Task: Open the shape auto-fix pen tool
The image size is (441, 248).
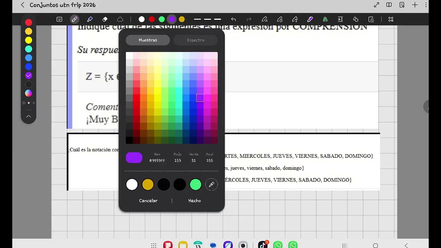Action: click(x=265, y=19)
